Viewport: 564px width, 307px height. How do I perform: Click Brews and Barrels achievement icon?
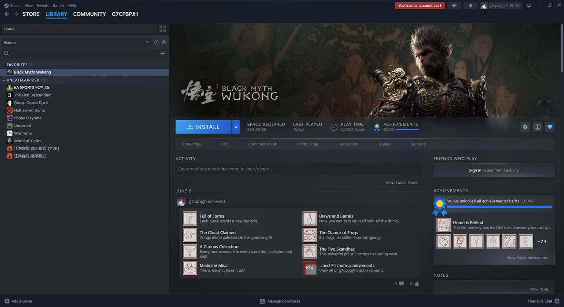click(x=309, y=218)
